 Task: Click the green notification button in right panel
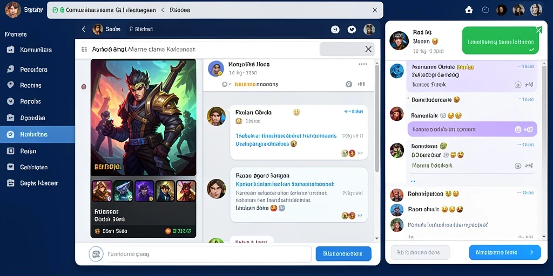pyautogui.click(x=501, y=41)
